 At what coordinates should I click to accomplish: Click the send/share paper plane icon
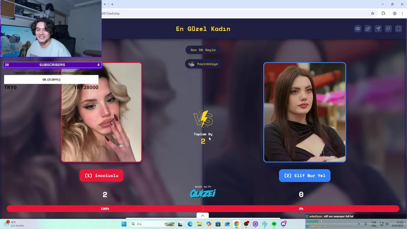(x=378, y=29)
